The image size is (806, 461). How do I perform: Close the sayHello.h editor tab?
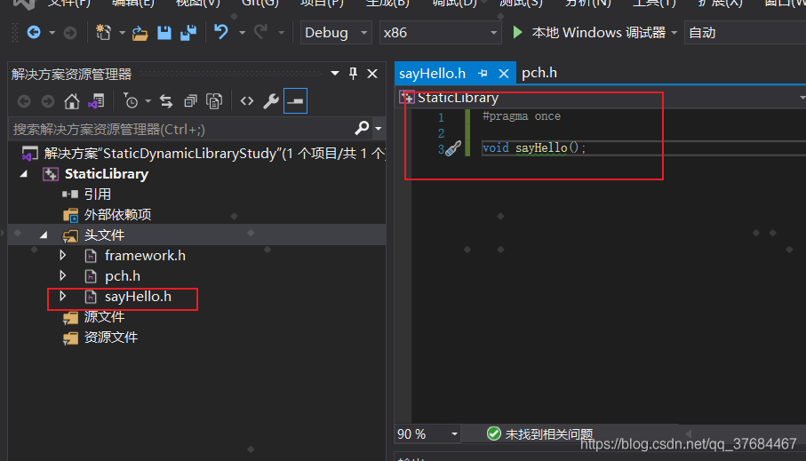[504, 74]
